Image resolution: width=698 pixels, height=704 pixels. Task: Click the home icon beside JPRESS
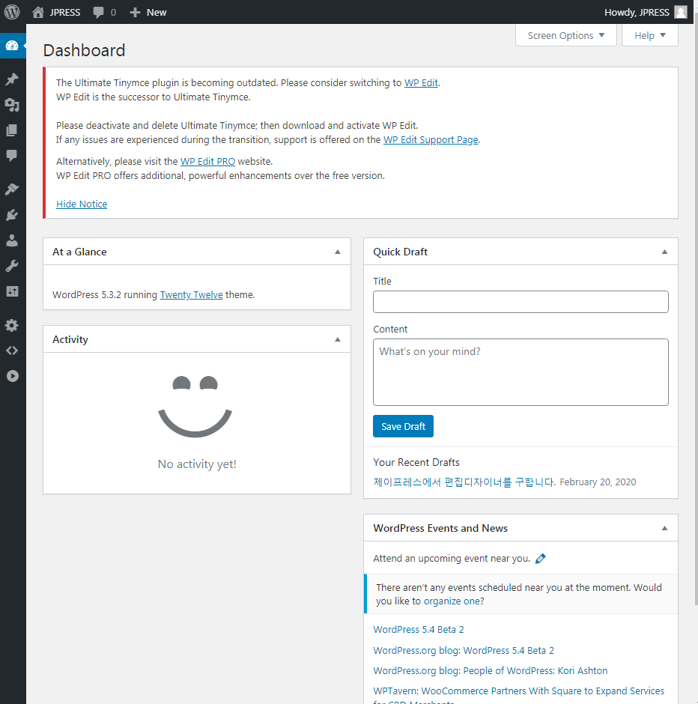tap(38, 12)
